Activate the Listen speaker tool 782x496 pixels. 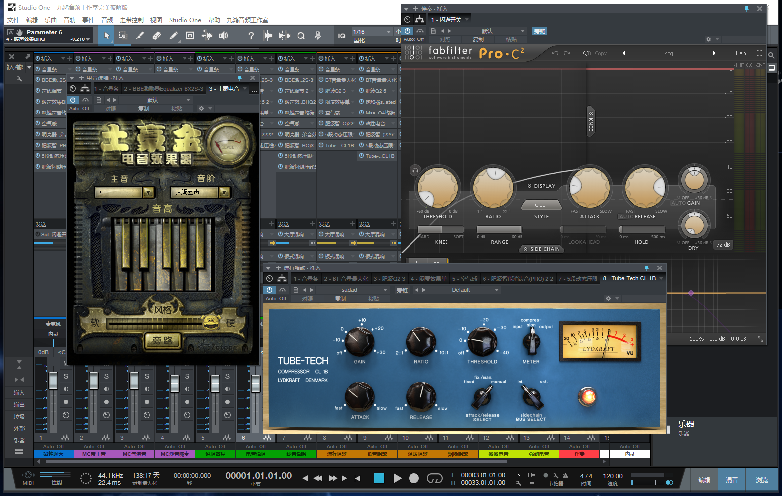coord(223,36)
